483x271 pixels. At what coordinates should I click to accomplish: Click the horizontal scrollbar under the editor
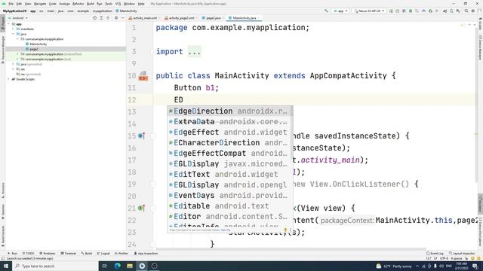(291, 249)
